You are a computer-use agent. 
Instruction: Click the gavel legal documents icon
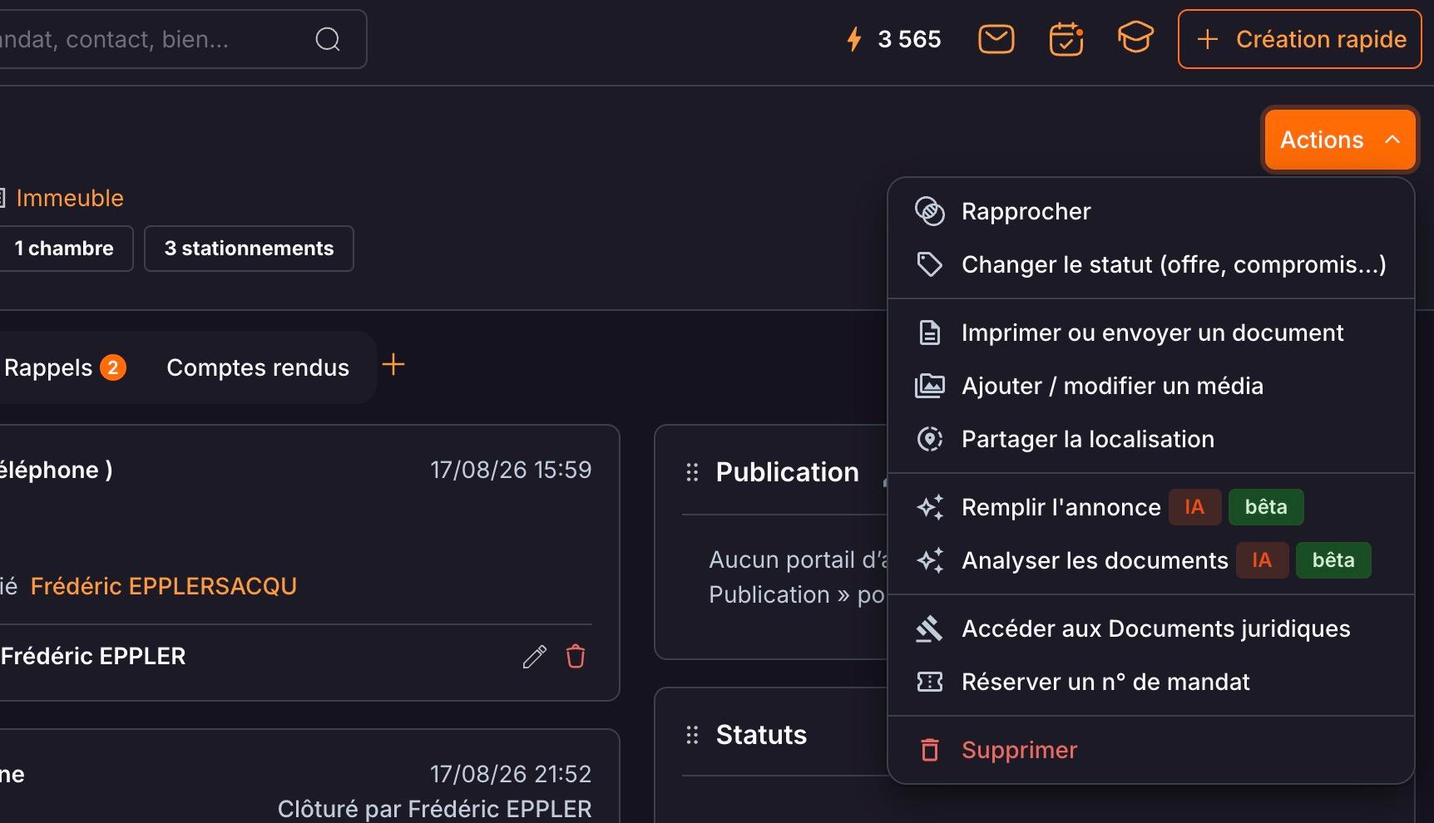pyautogui.click(x=930, y=628)
